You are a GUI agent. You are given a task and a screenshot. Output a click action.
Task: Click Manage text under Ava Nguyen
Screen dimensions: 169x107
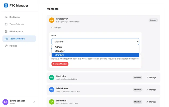[57, 28]
